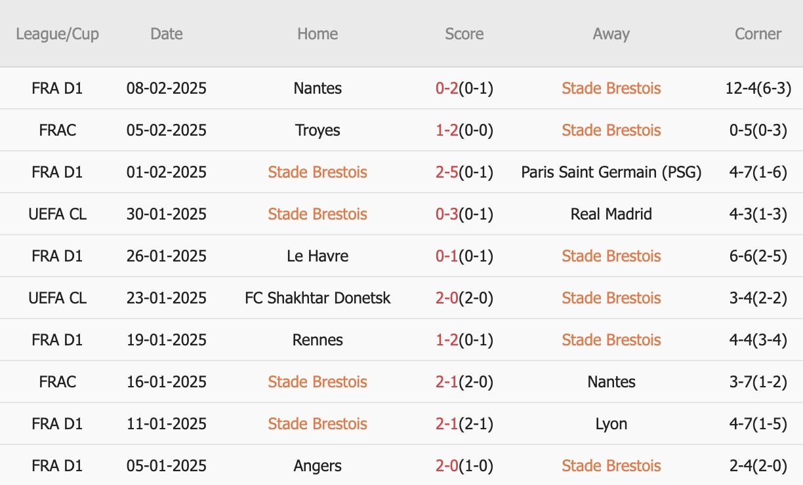803x485 pixels.
Task: Select Paris Saint Germain (PSG) away team
Action: pyautogui.click(x=611, y=172)
